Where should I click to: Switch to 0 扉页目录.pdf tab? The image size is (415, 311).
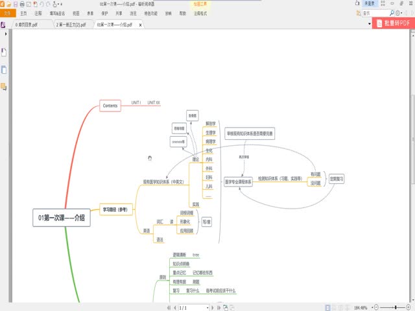[26, 24]
